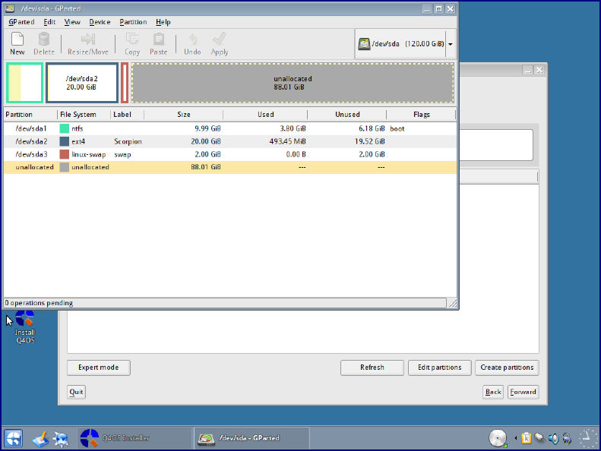Click the Konqueror launcher icon in taskbar

coord(62,439)
